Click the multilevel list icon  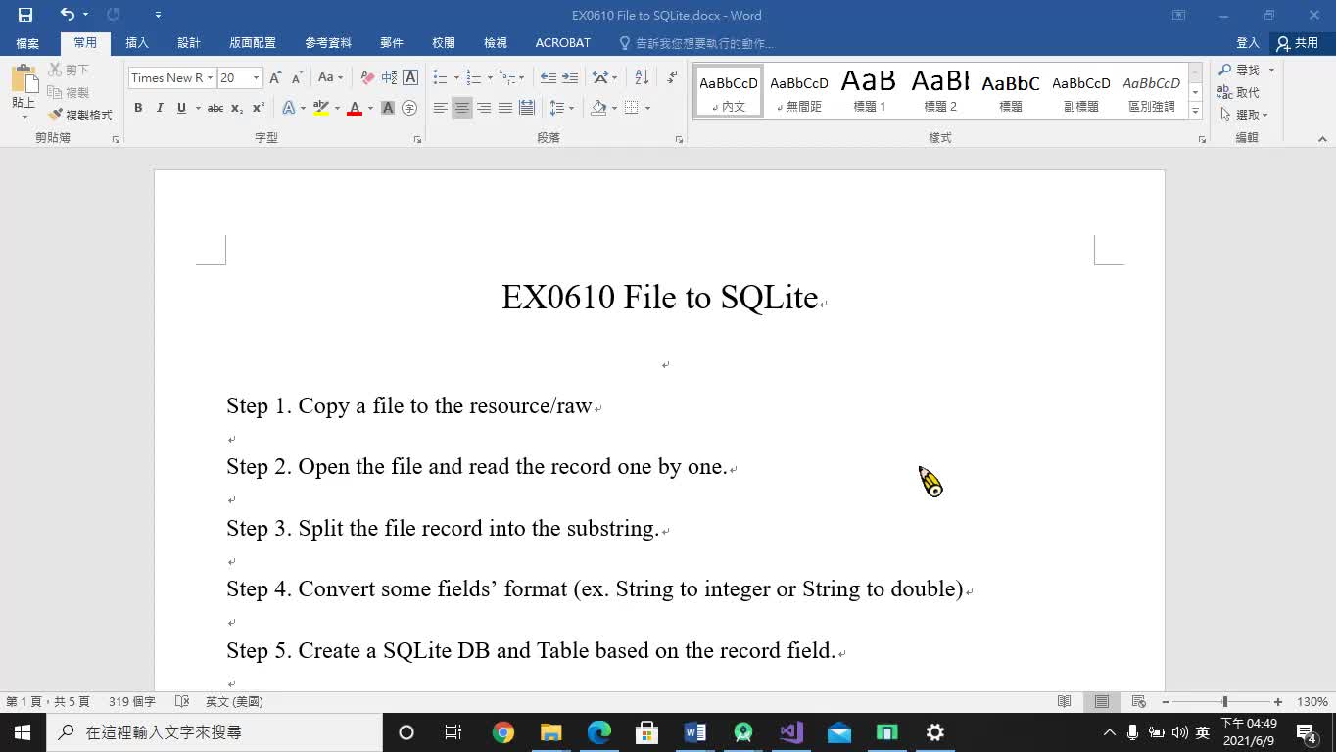click(x=507, y=77)
